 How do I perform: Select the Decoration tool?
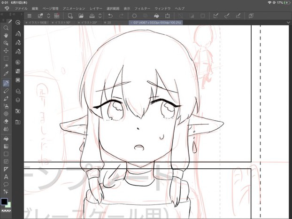(6, 114)
